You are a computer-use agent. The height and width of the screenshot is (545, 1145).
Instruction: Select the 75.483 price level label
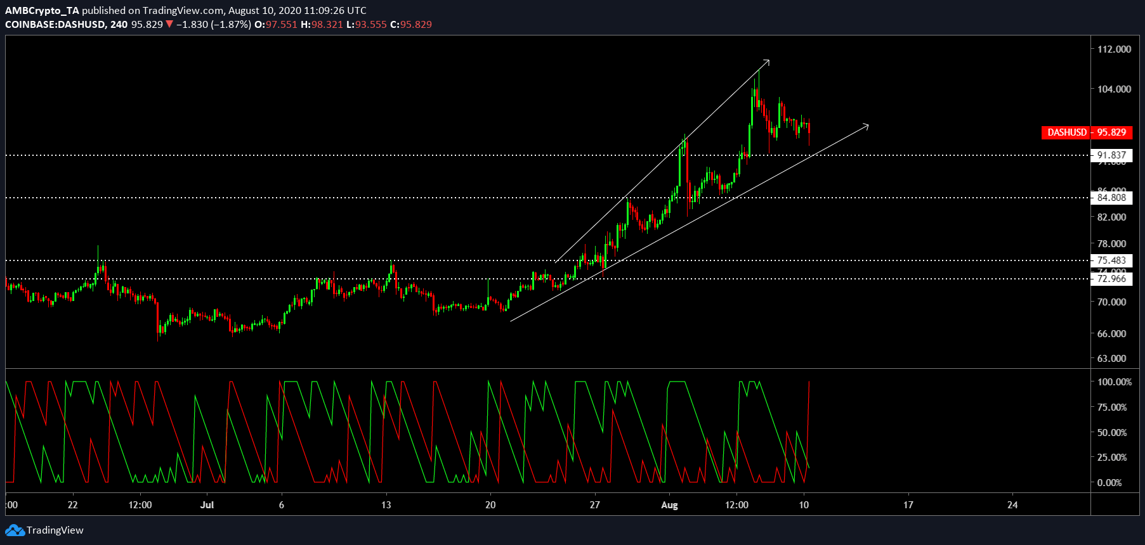point(1111,260)
